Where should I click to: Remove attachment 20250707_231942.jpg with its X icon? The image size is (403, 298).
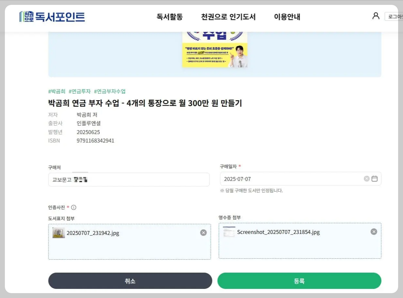(x=204, y=232)
